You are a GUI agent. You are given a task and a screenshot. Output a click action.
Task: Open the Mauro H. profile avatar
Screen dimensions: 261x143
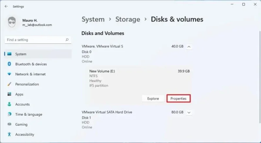click(x=12, y=22)
